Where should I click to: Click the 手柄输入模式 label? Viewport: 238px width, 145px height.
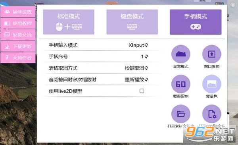(x=63, y=45)
